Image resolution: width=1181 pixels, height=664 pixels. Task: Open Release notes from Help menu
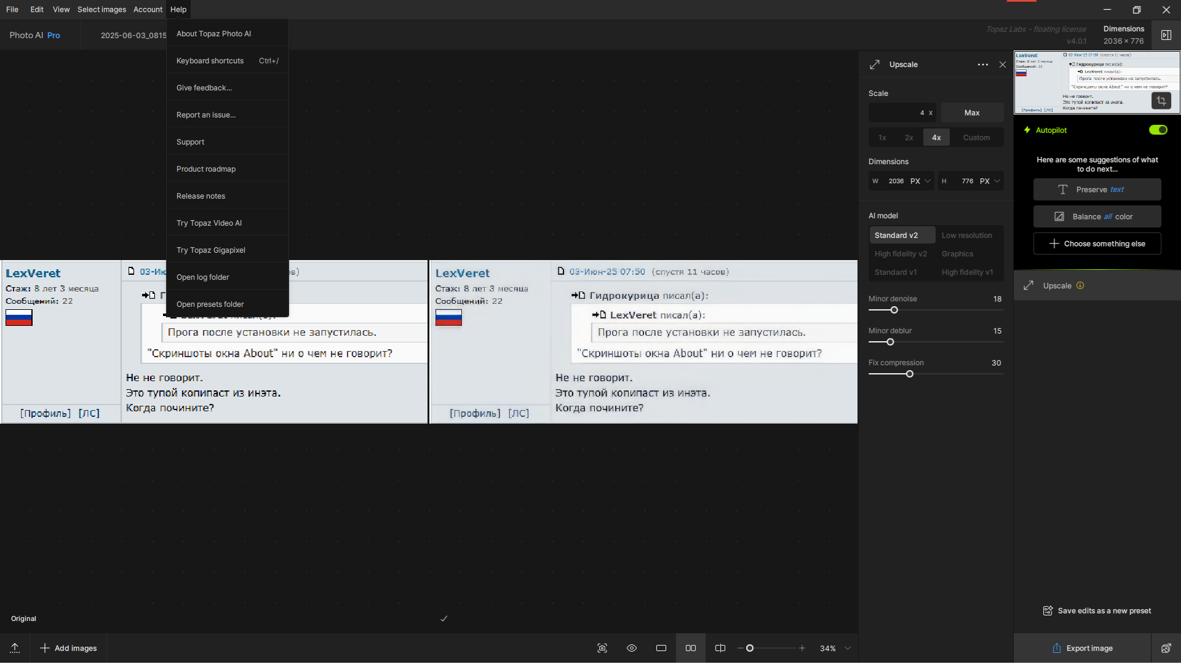click(201, 196)
